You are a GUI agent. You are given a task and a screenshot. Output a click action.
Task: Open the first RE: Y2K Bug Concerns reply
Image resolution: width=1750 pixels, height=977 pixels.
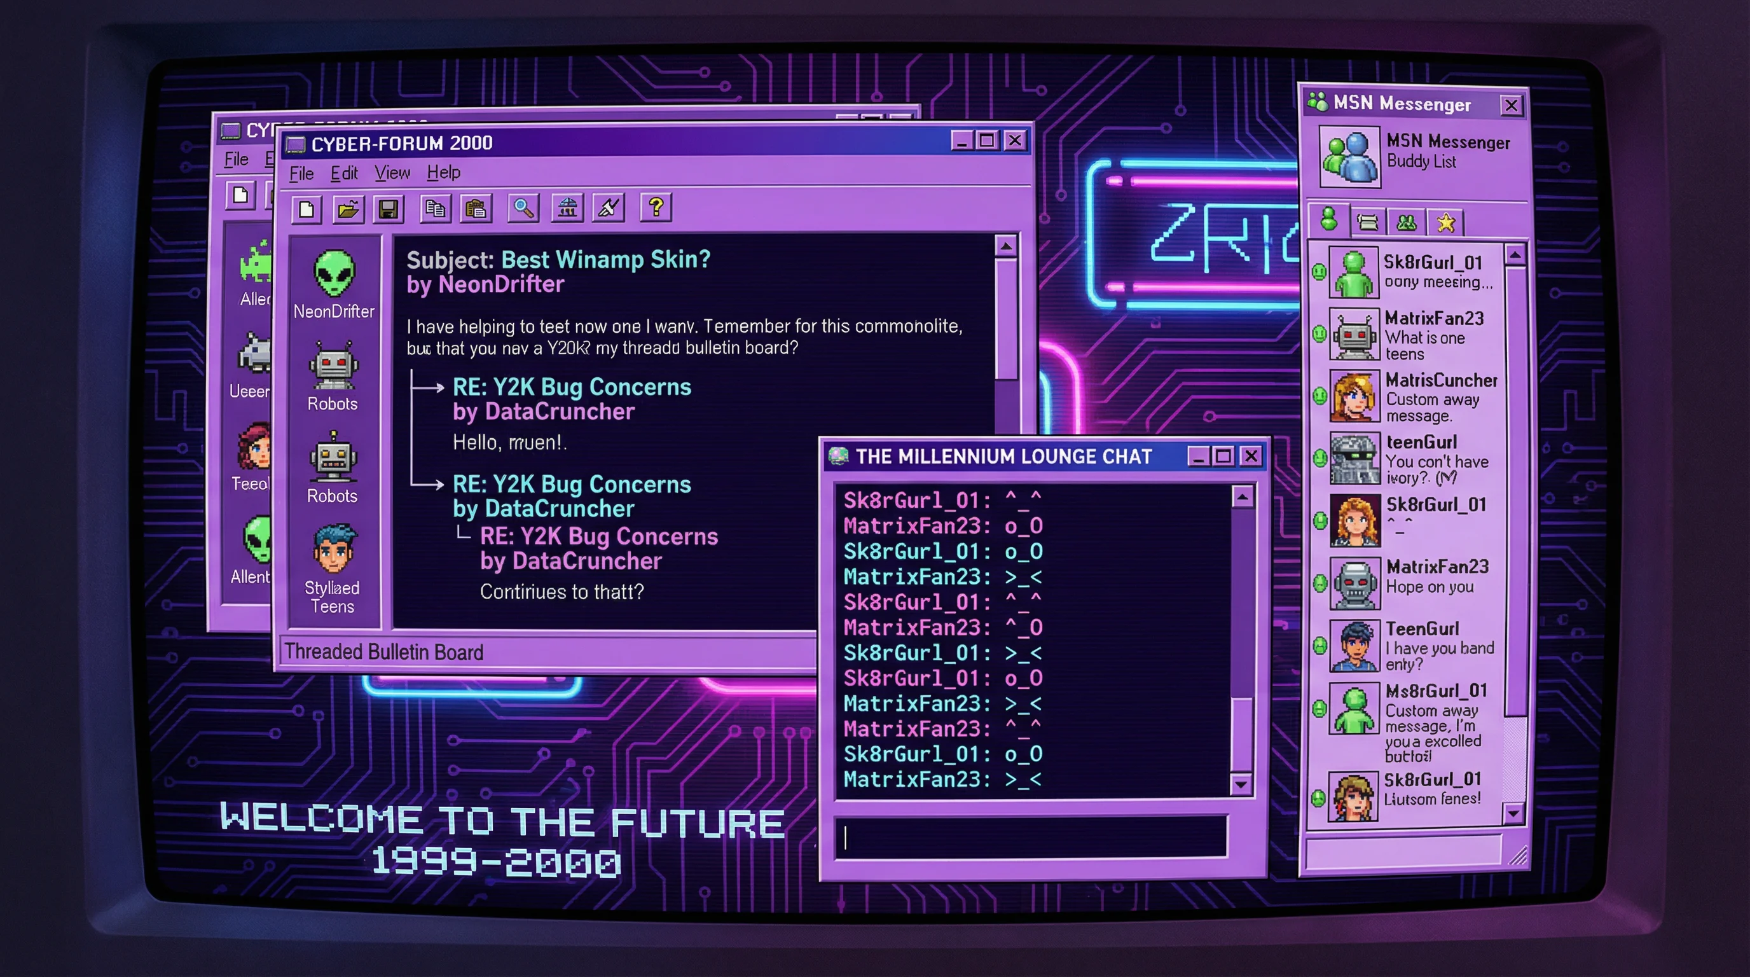coord(571,387)
